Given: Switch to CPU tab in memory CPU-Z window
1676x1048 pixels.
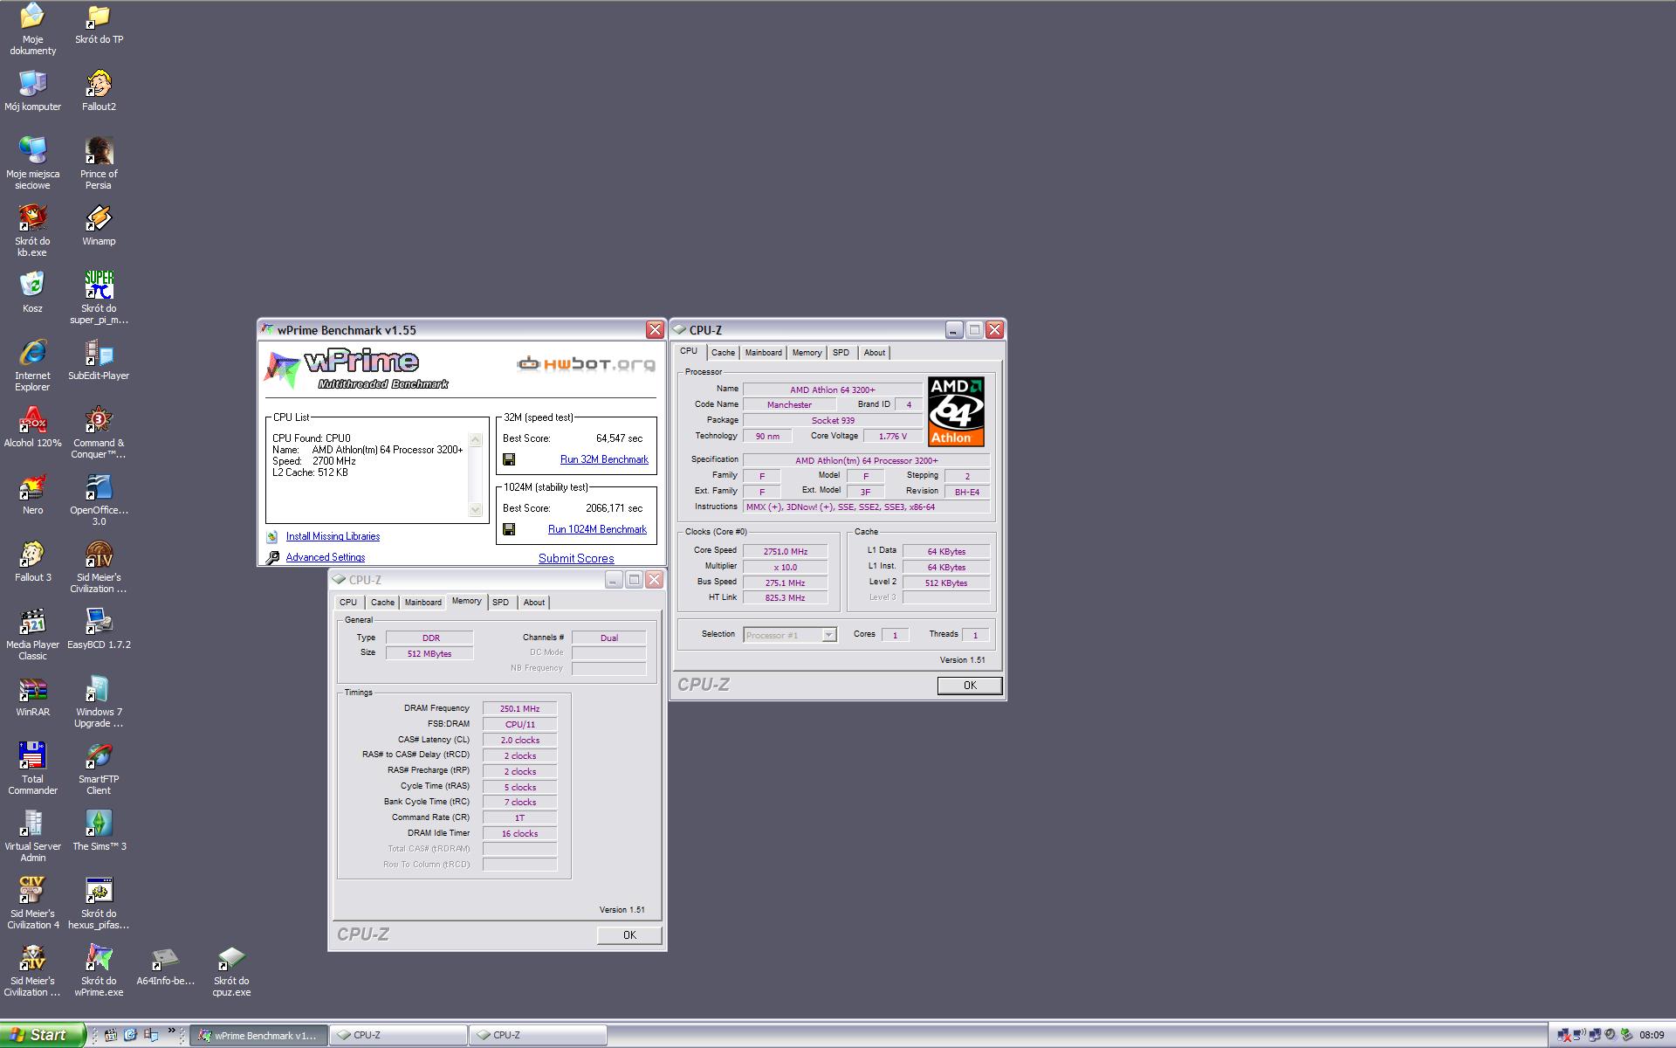Looking at the screenshot, I should pos(348,603).
